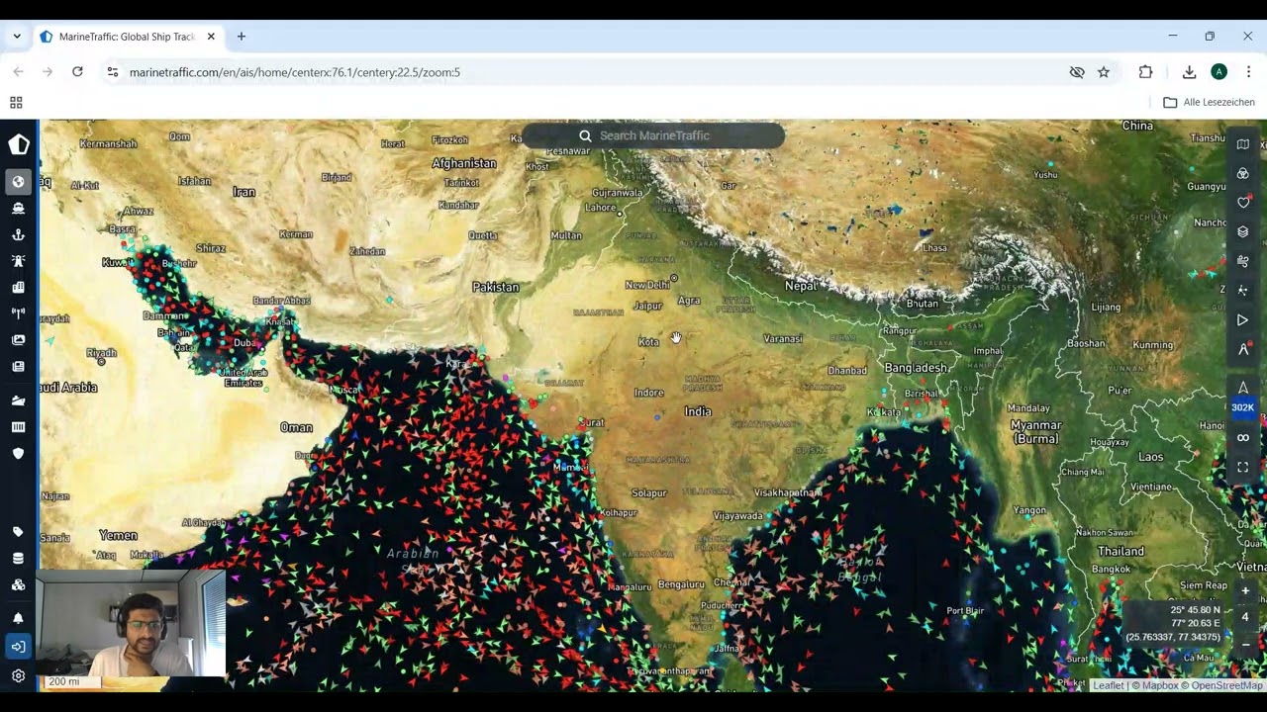The width and height of the screenshot is (1267, 712).
Task: Click the webcam video overlay
Action: coord(131,623)
